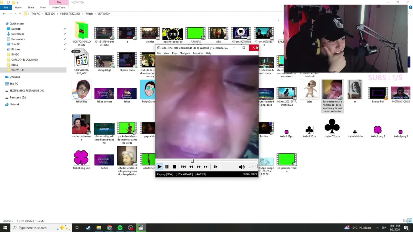Viewport: 413px width, 232px height.
Task: Skip to previous file in media player
Action: 183,167
